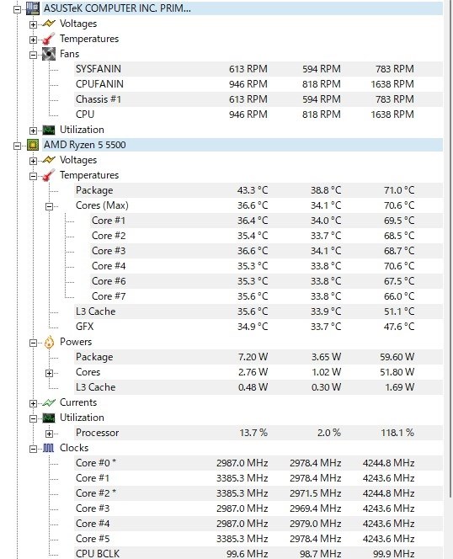
Task: Select Core #1 temperature row
Action: 266,221
